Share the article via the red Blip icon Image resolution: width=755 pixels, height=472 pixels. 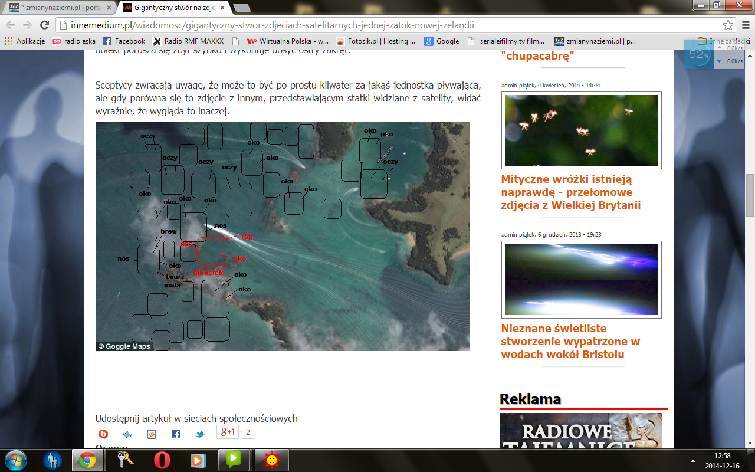pyautogui.click(x=103, y=434)
